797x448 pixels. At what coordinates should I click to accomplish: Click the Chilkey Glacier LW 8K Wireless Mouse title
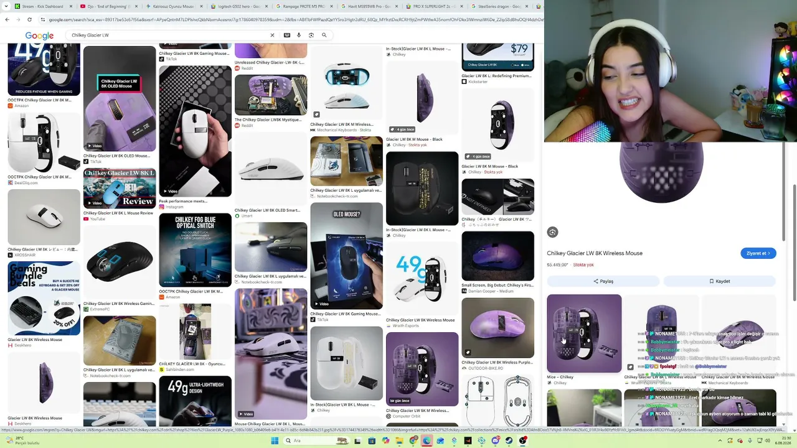click(x=595, y=253)
